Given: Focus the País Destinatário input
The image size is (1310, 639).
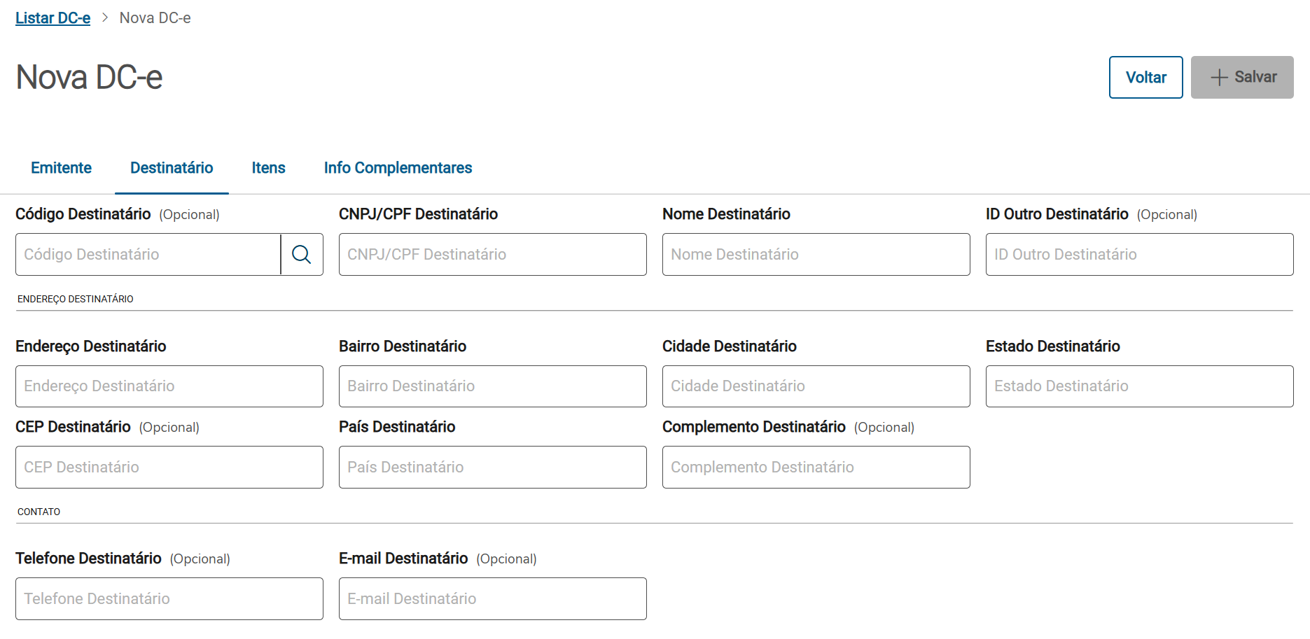Looking at the screenshot, I should 492,467.
